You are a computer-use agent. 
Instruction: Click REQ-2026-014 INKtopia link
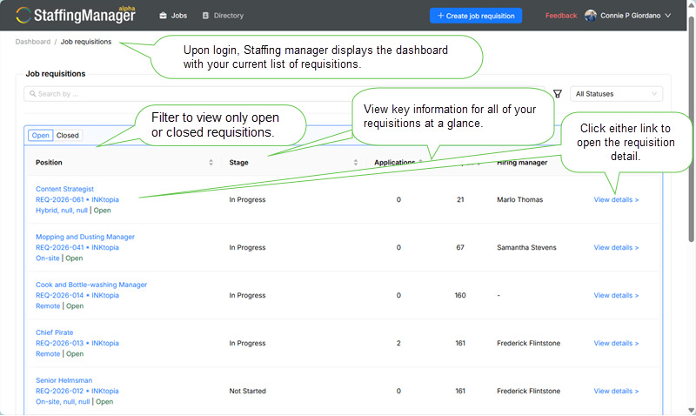pyautogui.click(x=77, y=296)
